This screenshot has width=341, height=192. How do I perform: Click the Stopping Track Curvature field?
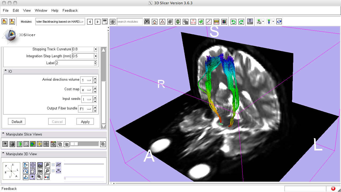pyautogui.click(x=83, y=49)
